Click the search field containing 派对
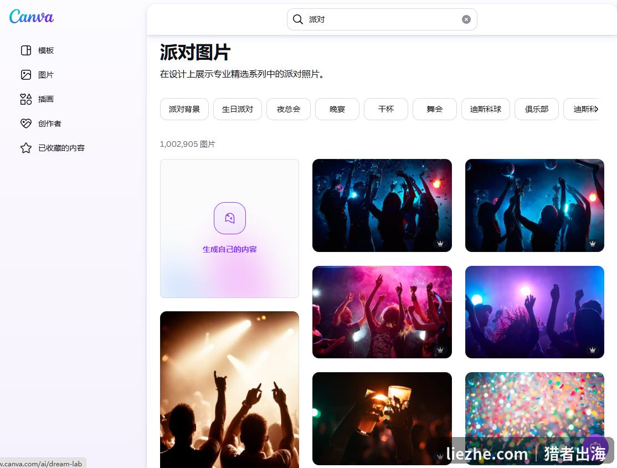Viewport: 617px width, 468px height. (x=382, y=19)
